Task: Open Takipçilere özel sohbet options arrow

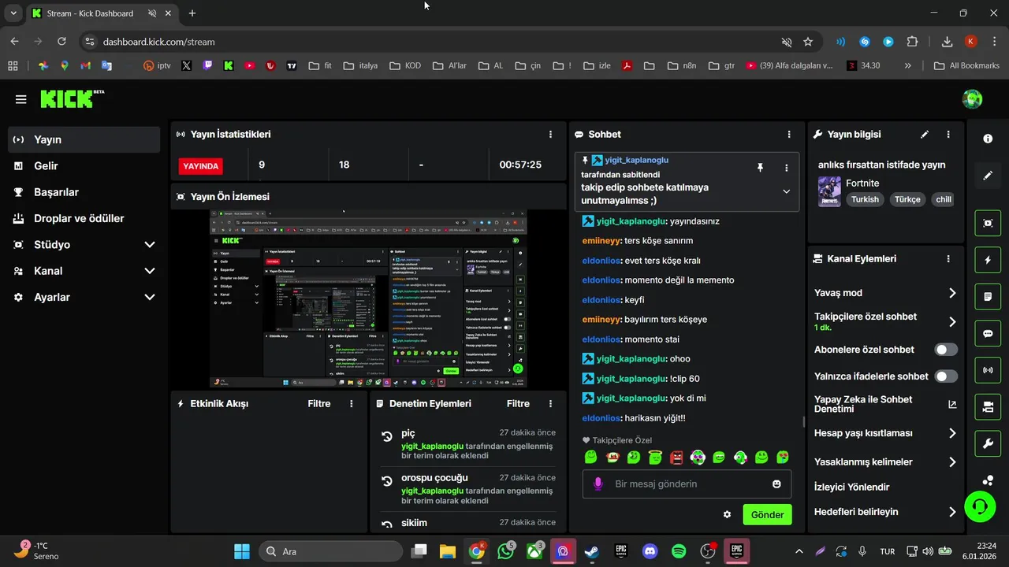Action: point(952,321)
